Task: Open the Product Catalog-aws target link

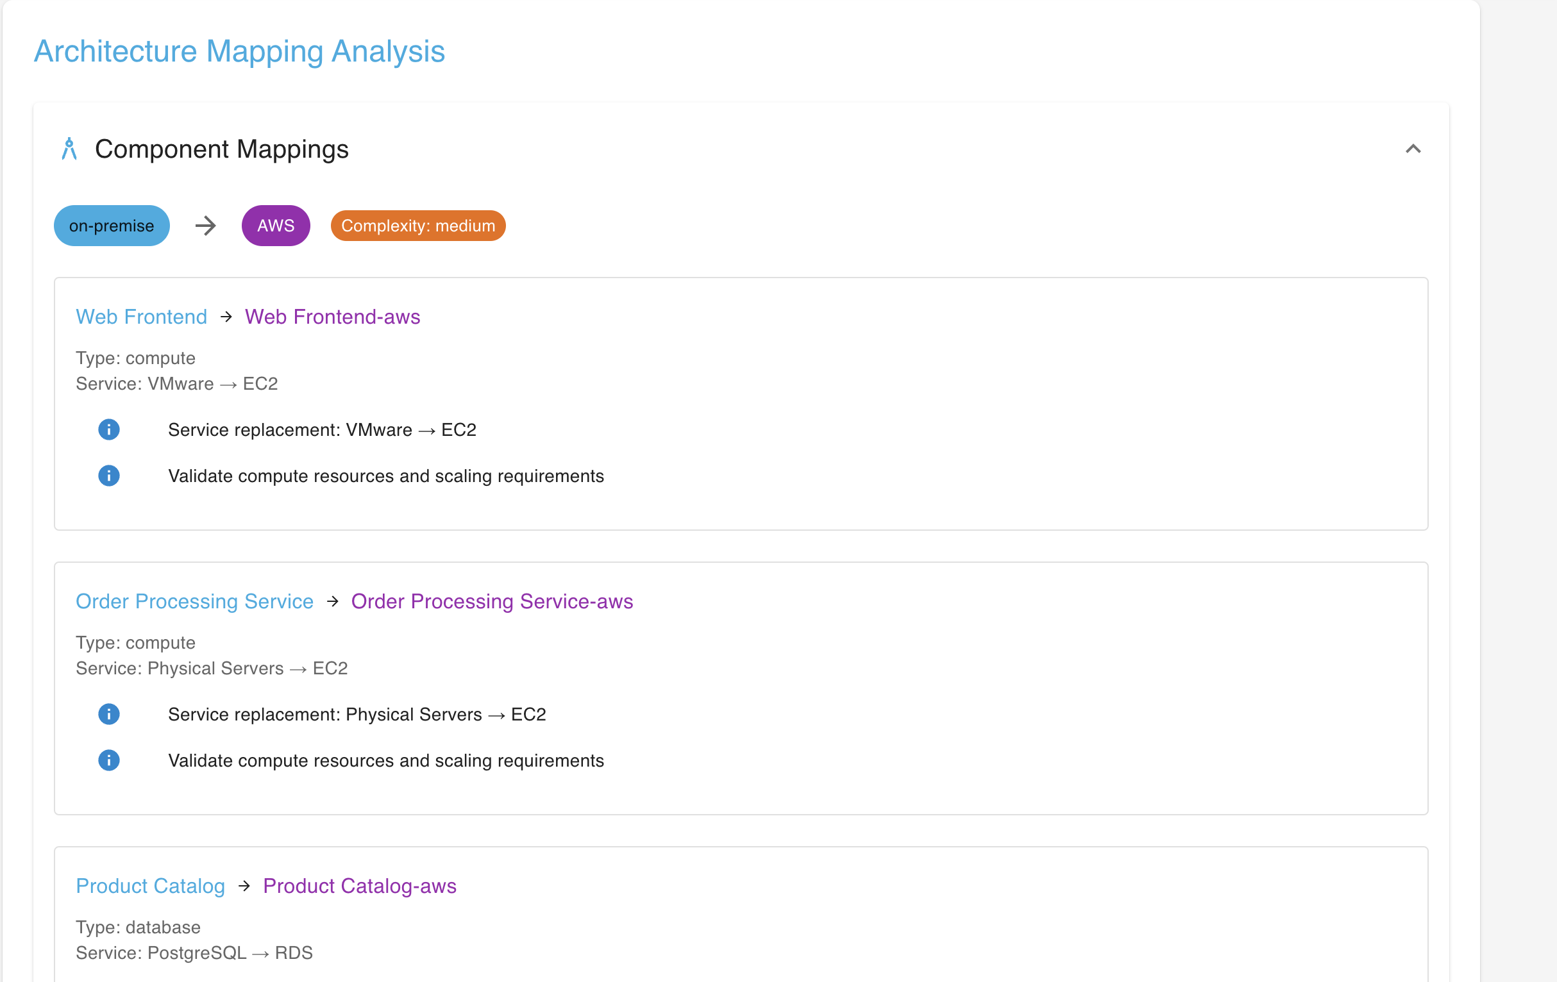Action: tap(360, 886)
